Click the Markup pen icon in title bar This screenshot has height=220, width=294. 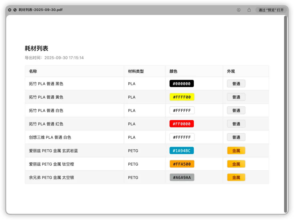[239, 10]
